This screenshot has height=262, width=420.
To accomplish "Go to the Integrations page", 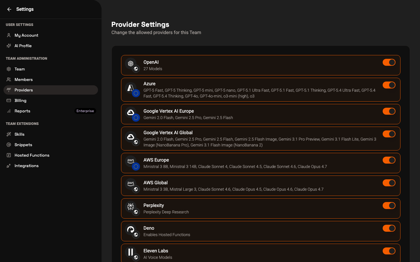I will point(51,166).
